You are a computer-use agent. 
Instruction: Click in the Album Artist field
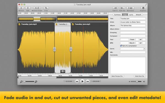(x=133, y=29)
